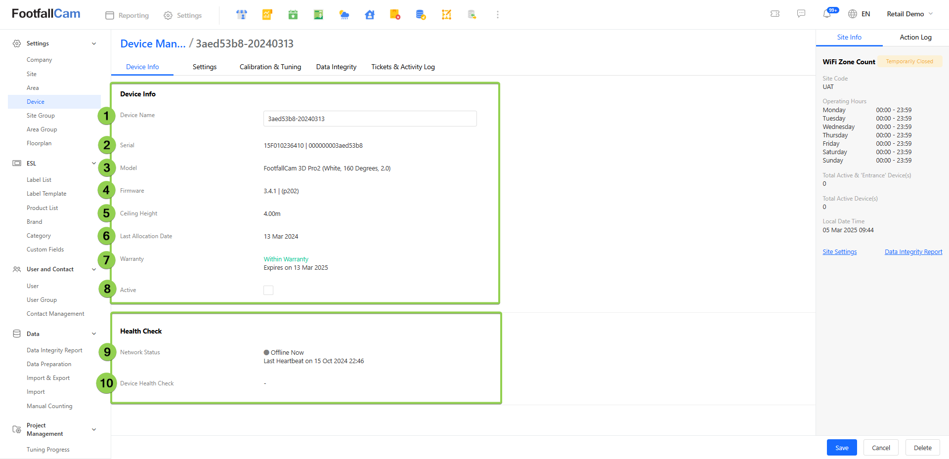This screenshot has height=459, width=949.
Task: Open the grey database export icon
Action: [472, 15]
